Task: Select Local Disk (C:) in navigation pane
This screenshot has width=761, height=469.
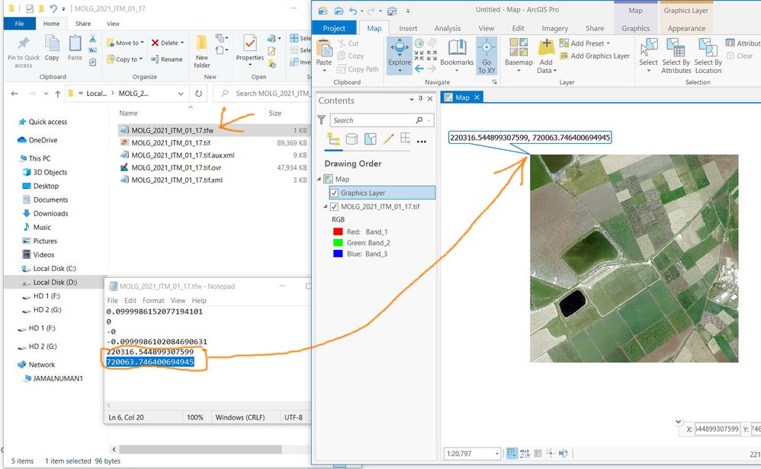Action: (x=54, y=269)
